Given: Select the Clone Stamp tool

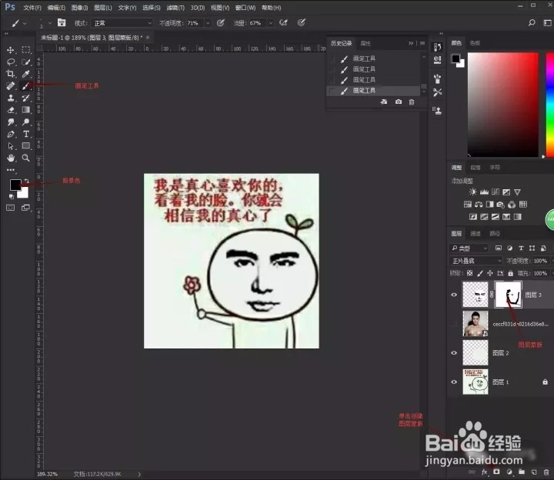Looking at the screenshot, I should point(11,98).
